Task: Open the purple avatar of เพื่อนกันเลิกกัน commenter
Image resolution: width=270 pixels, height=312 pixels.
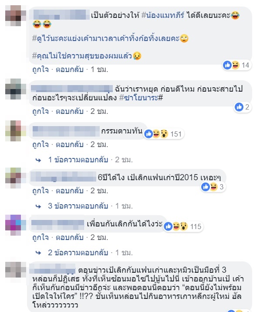Action: [16, 225]
